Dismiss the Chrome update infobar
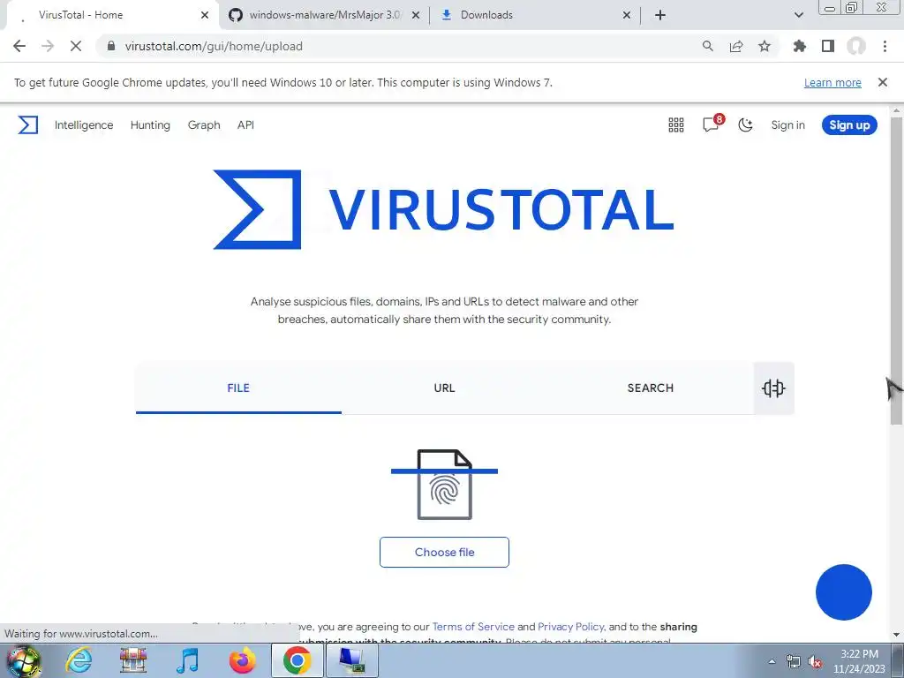The height and width of the screenshot is (678, 904). click(x=883, y=82)
